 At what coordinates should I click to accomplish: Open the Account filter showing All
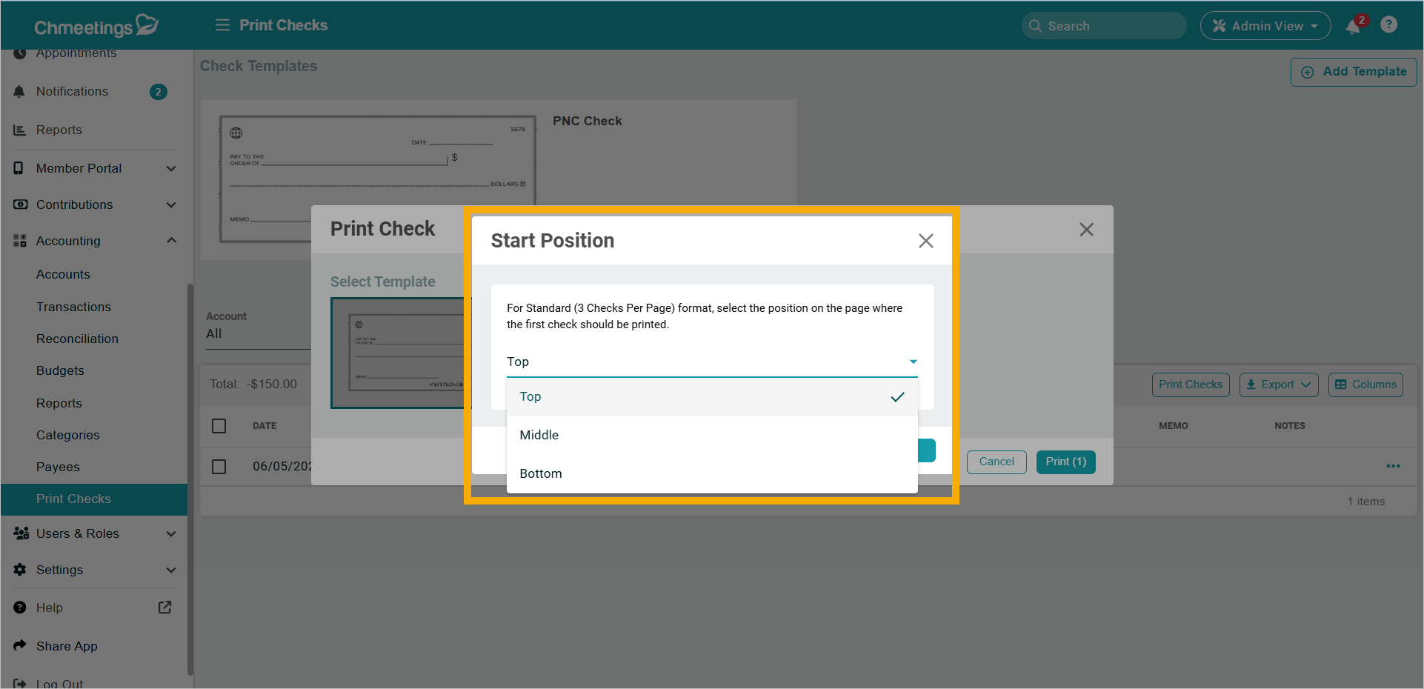pos(258,334)
